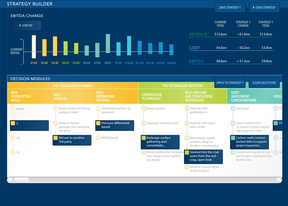The height and width of the screenshot is (206, 288).
Task: Open The Technology Investor module header
Action: pos(183,86)
